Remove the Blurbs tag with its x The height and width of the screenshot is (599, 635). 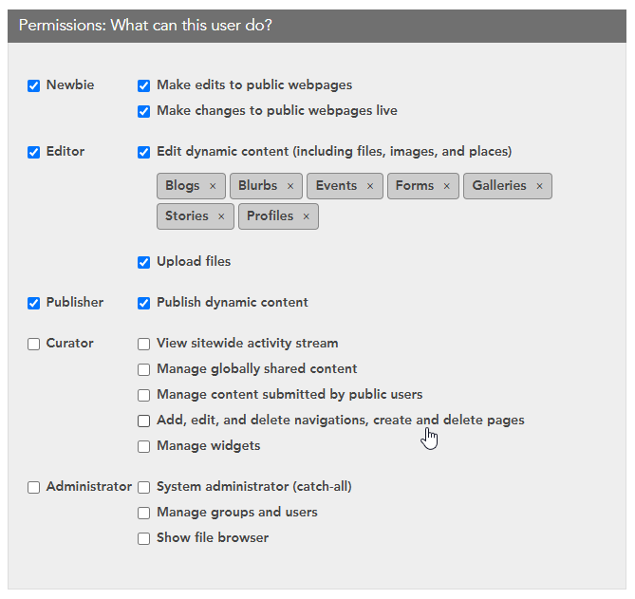290,186
